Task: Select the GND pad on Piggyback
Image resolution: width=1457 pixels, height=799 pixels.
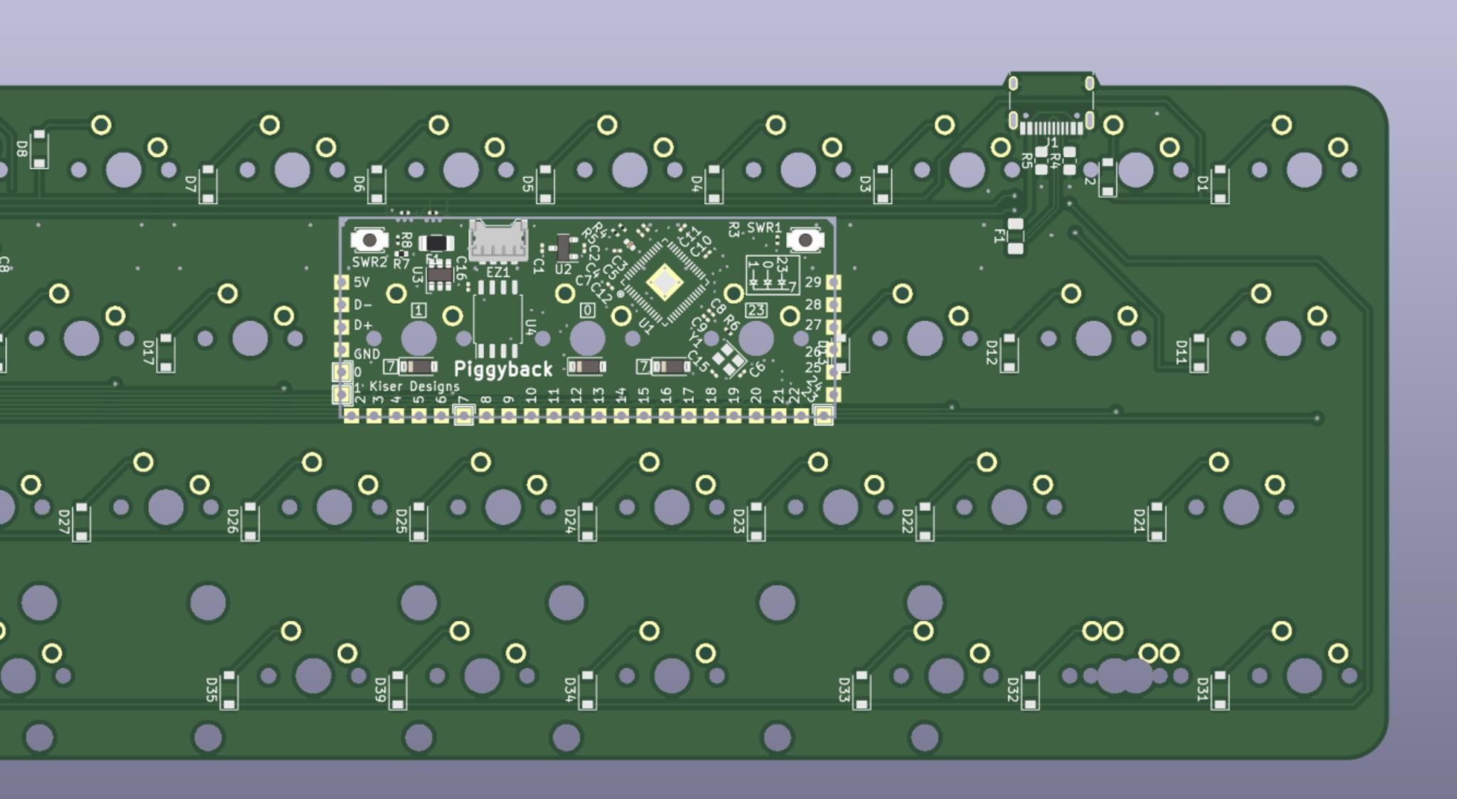Action: [x=342, y=351]
